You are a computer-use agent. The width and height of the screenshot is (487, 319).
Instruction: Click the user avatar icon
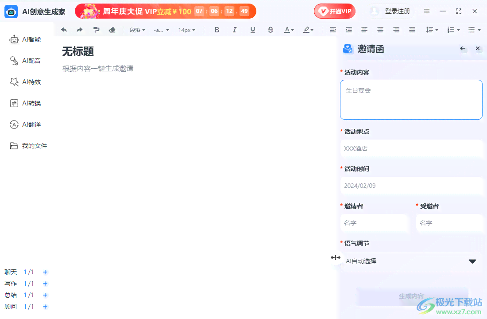tap(375, 11)
